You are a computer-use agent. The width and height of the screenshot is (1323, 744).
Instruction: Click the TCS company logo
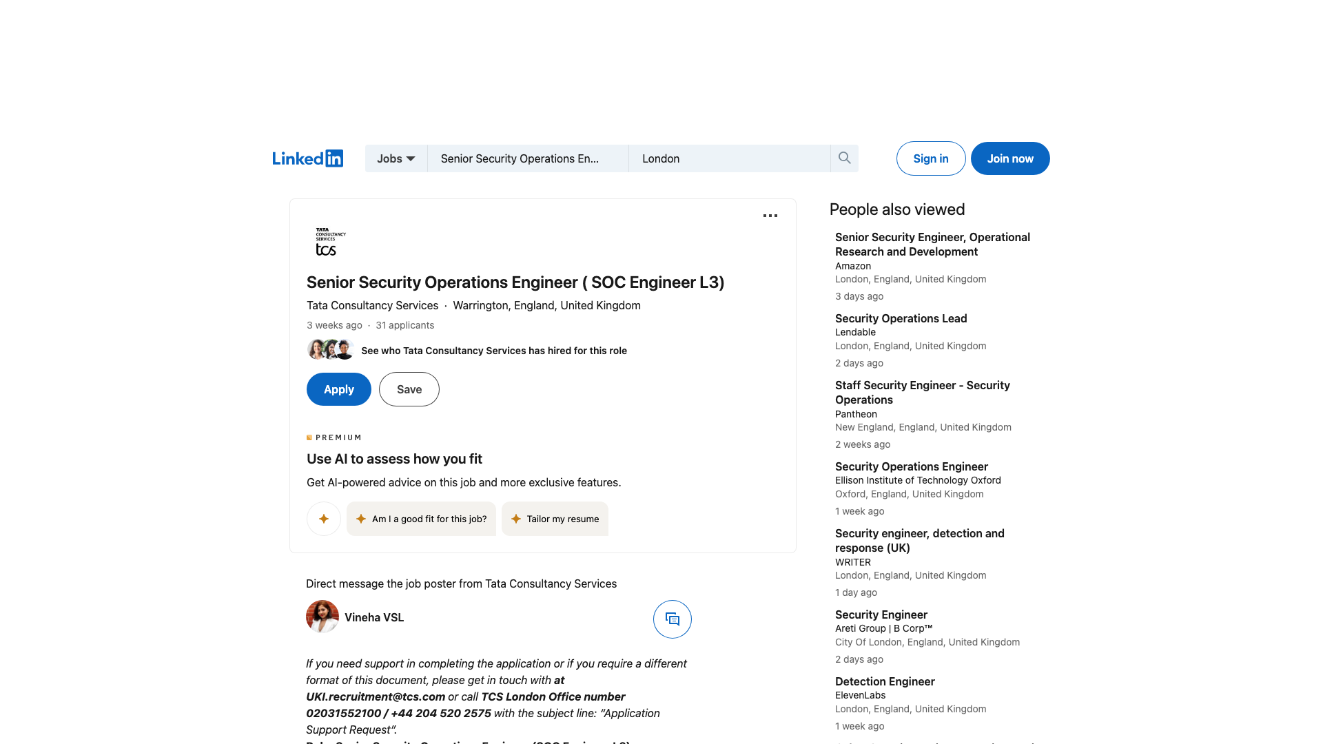[331, 242]
